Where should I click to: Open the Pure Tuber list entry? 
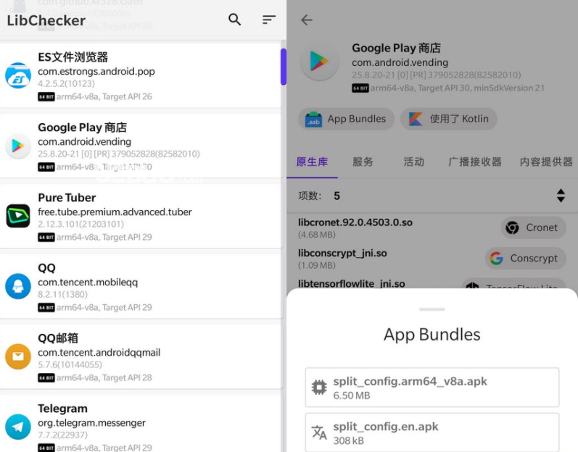(x=141, y=216)
